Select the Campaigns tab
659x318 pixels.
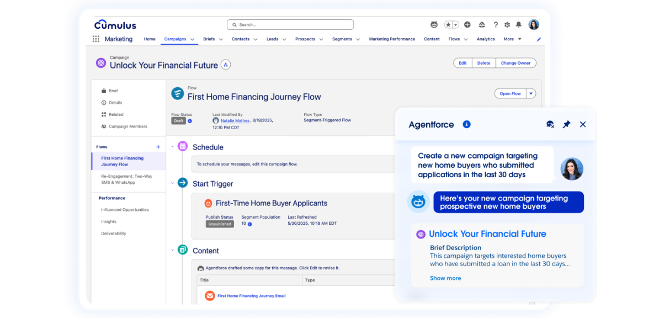[x=176, y=39]
